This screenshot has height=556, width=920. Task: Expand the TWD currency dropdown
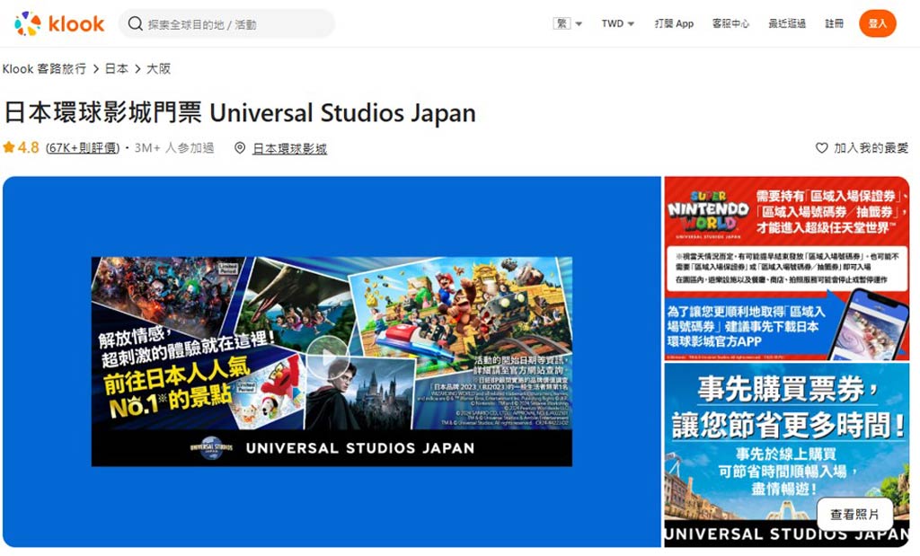[618, 23]
